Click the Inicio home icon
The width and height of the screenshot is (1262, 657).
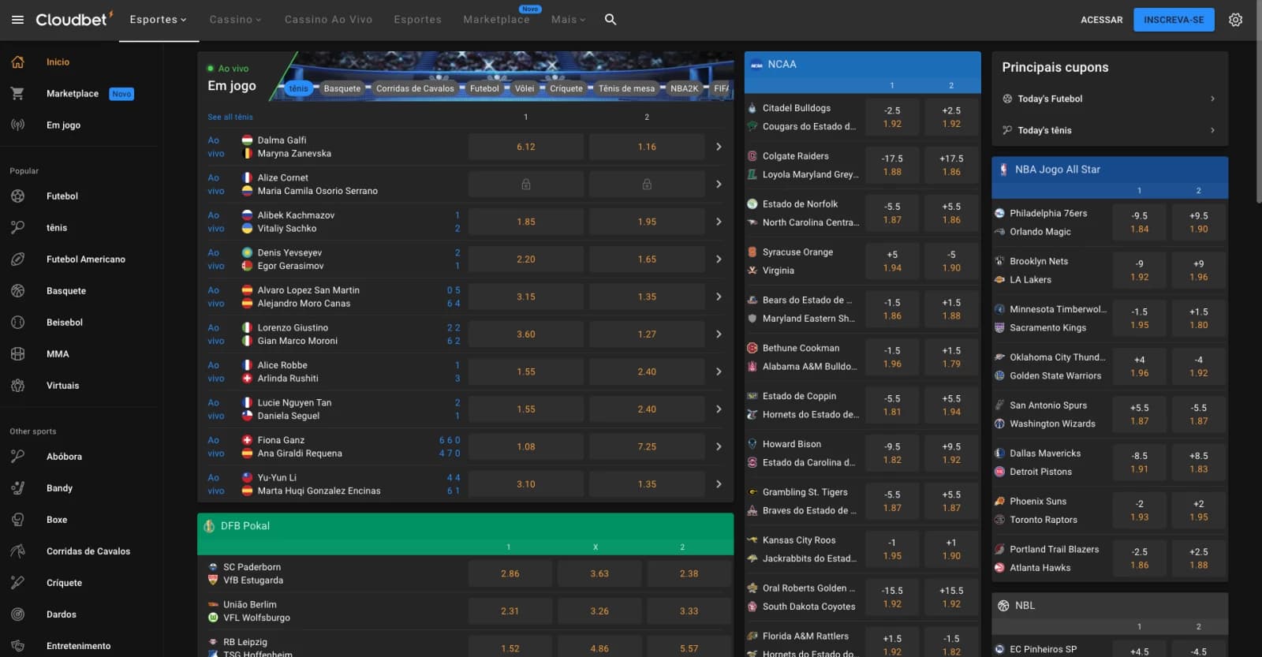(x=17, y=62)
